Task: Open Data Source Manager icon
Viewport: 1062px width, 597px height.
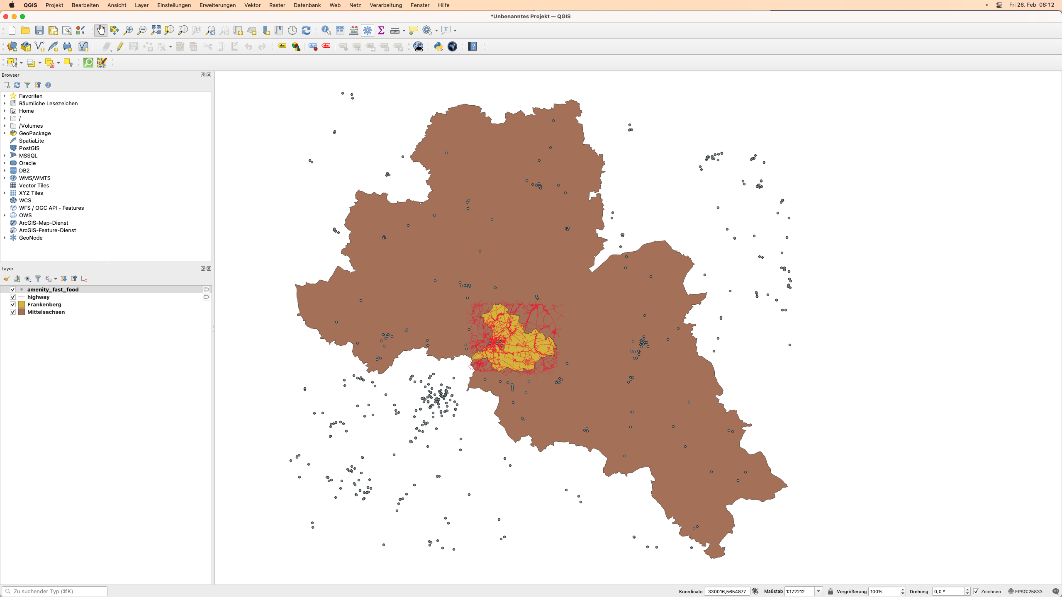Action: pos(12,46)
